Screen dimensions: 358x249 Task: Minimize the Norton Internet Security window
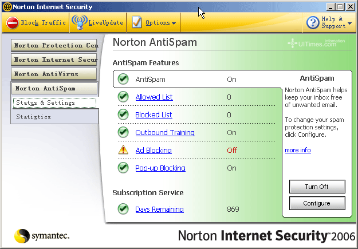(x=330, y=7)
